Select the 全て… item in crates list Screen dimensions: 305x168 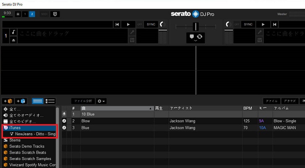click(29, 109)
